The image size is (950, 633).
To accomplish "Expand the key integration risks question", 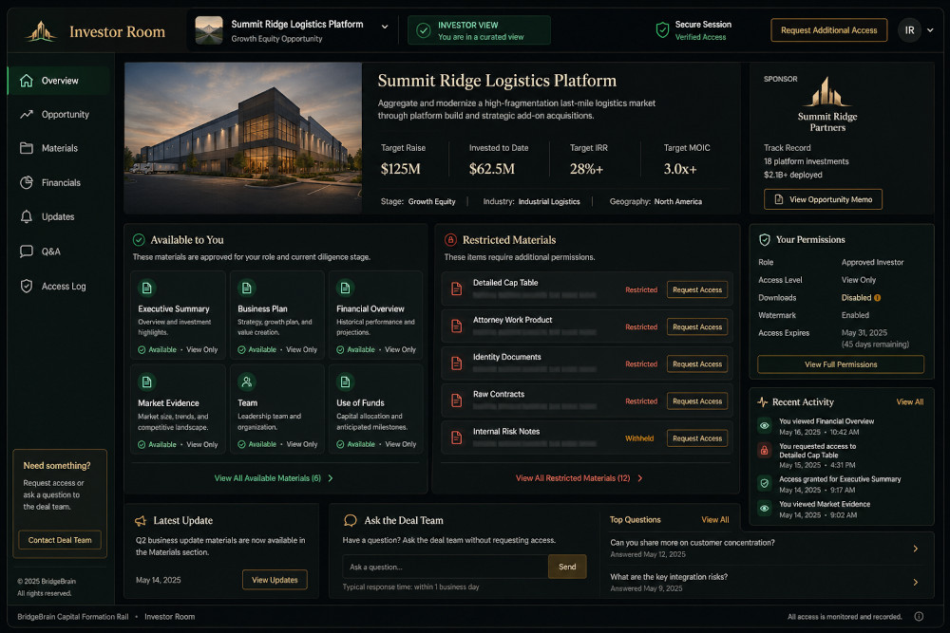I will 916,582.
